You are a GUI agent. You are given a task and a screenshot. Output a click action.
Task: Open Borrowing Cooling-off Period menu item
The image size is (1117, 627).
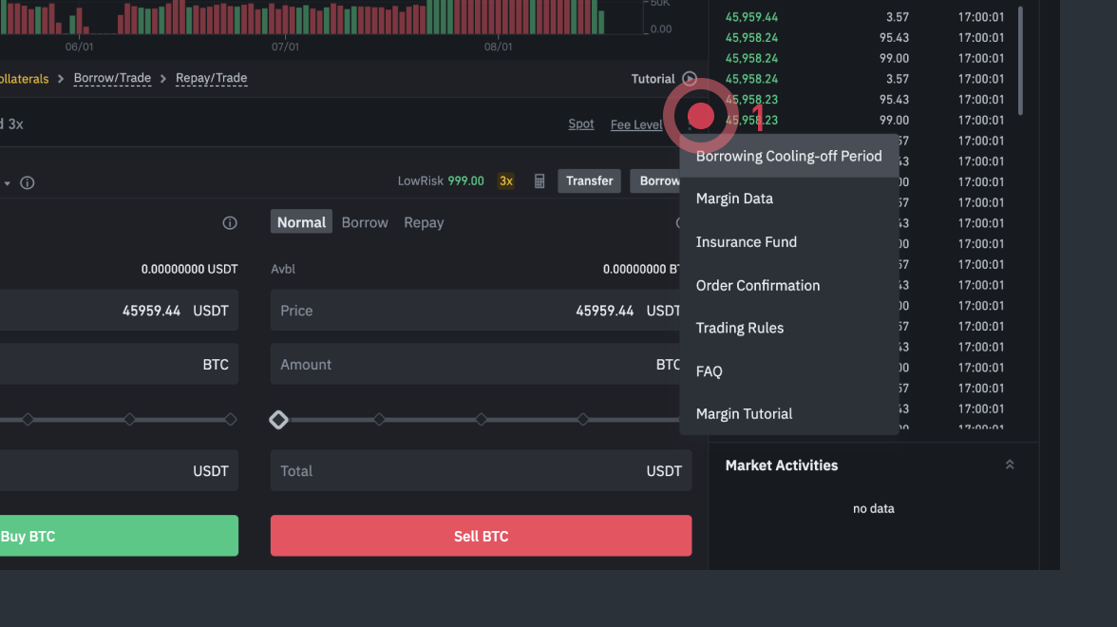(x=788, y=156)
